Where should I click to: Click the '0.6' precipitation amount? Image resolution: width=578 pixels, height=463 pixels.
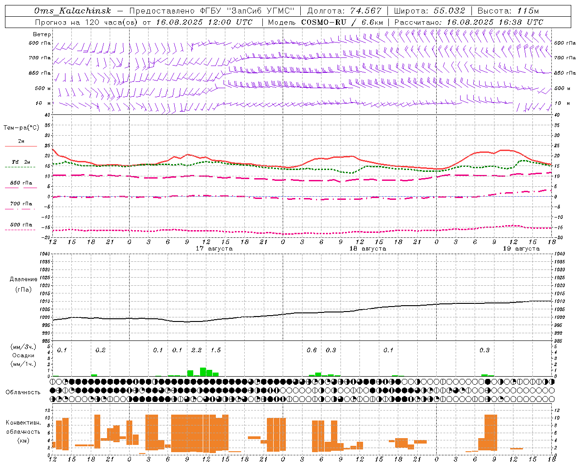coord(312,350)
